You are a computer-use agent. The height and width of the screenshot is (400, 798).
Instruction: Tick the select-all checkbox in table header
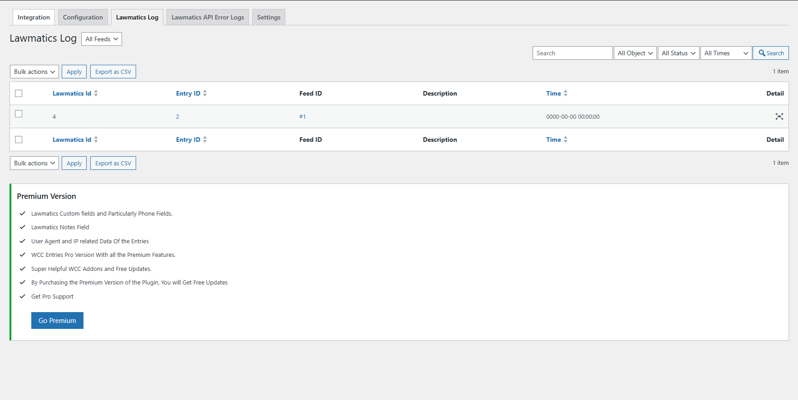(19, 93)
